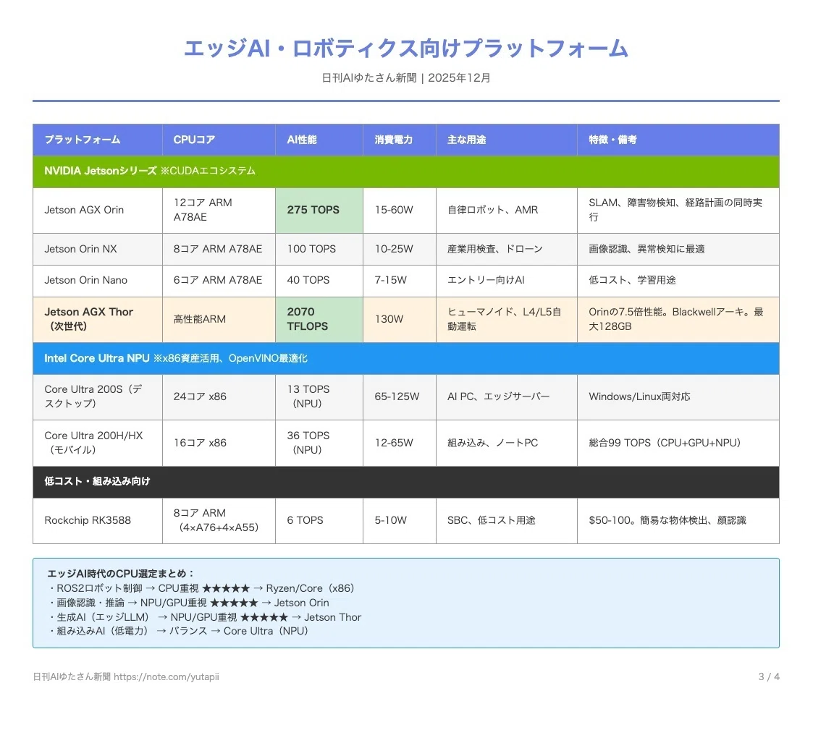Click the 画像認識・推論 summary line

click(189, 603)
